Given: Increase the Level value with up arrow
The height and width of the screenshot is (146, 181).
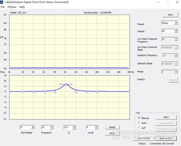Looking at the screenshot, I should pos(96,126).
